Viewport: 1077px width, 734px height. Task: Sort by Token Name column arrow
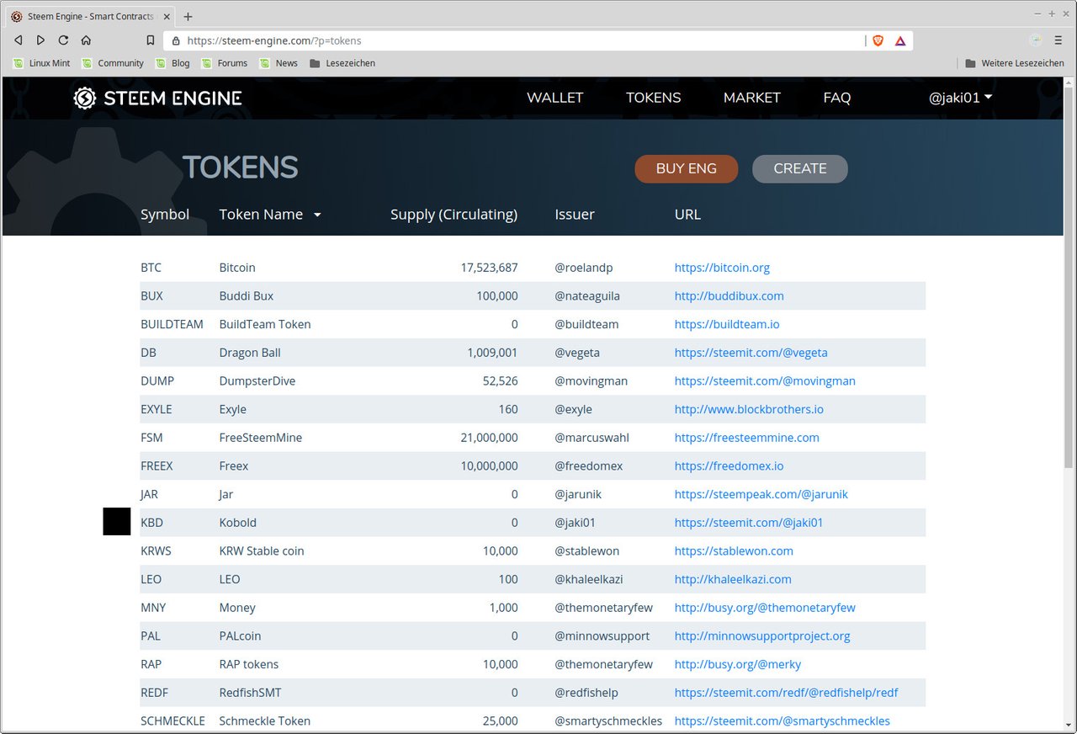click(317, 215)
